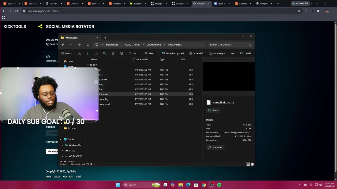Switch to the PDF link Chrome tab
Image resolution: width=337 pixels, height=189 pixels.
click(x=53, y=4)
